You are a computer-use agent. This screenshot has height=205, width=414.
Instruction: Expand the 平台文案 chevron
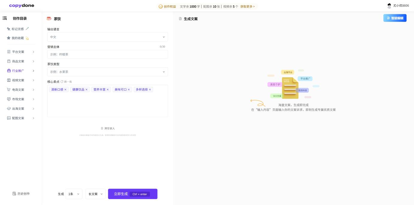pos(33,52)
